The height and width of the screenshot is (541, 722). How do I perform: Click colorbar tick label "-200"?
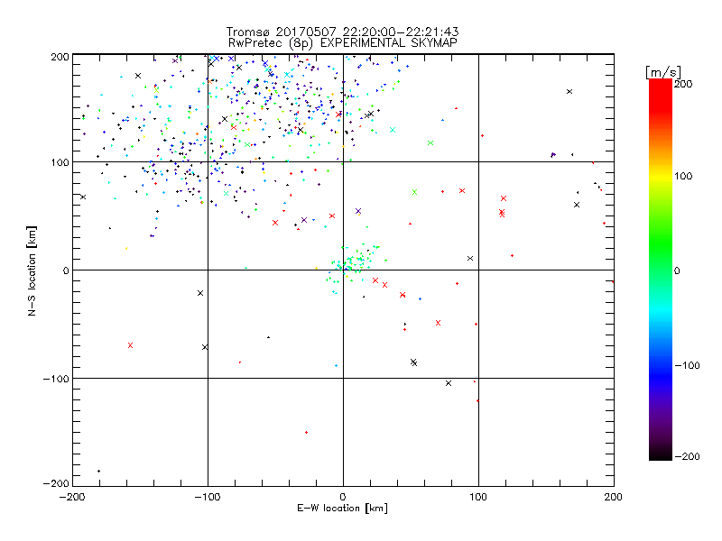pos(687,456)
